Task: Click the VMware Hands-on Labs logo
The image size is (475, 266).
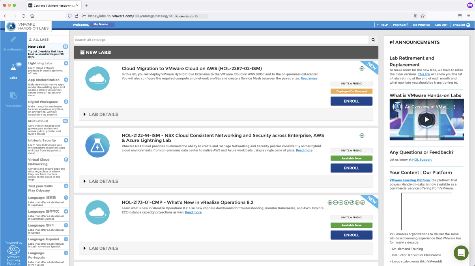Action: (28, 26)
